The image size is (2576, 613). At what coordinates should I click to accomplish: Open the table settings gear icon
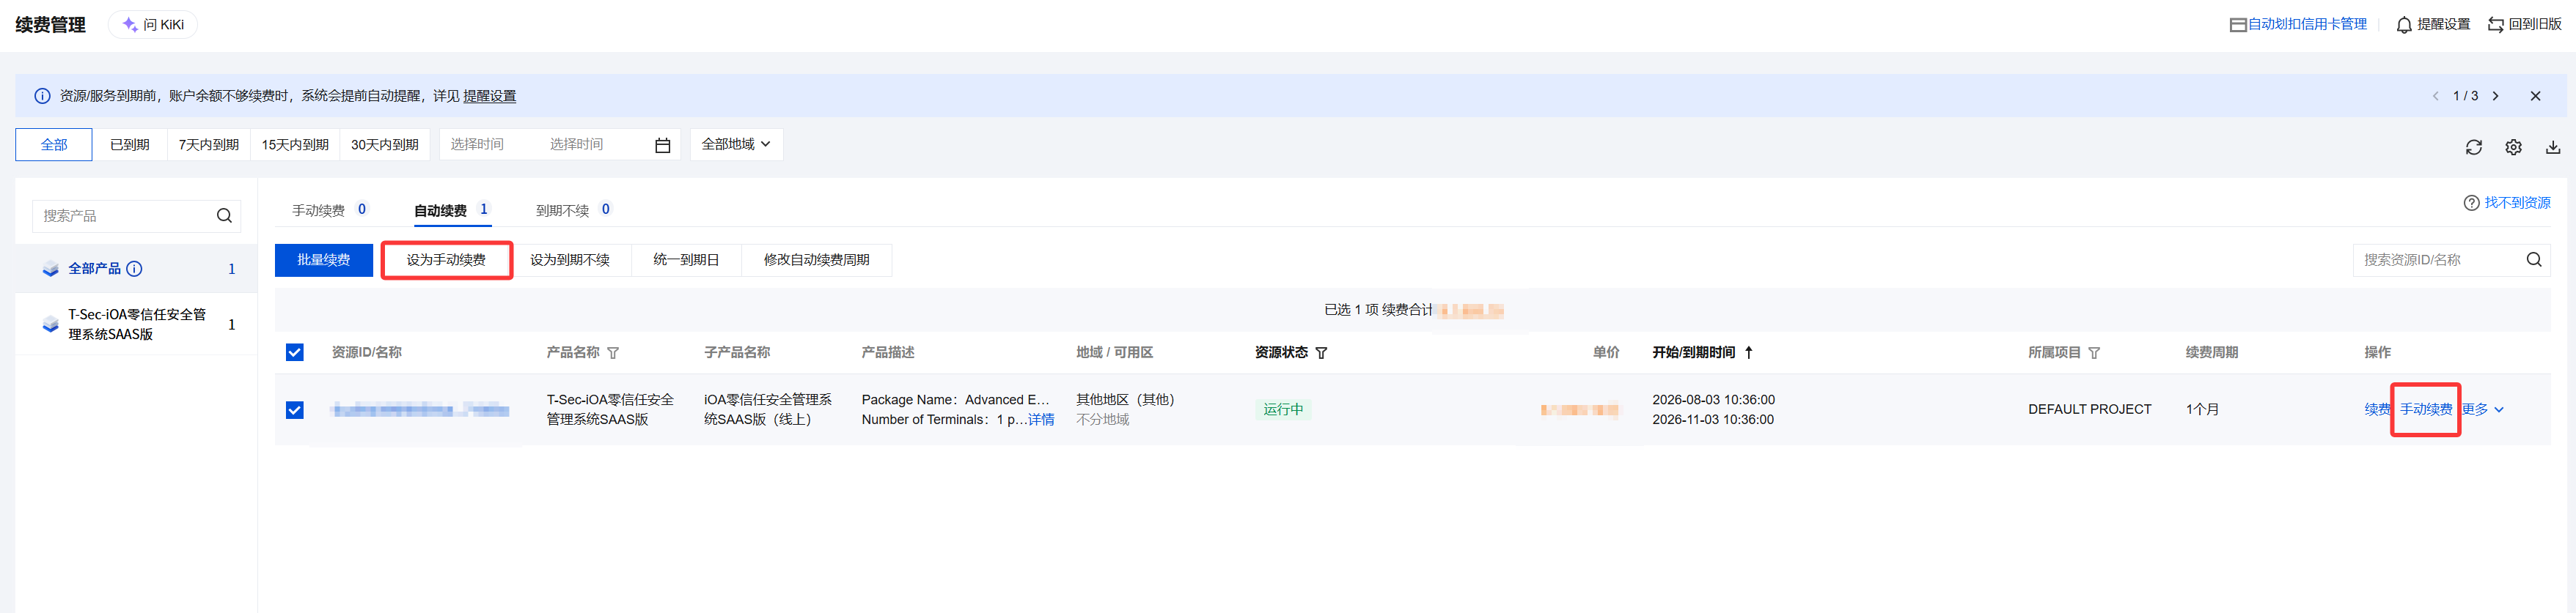2513,146
